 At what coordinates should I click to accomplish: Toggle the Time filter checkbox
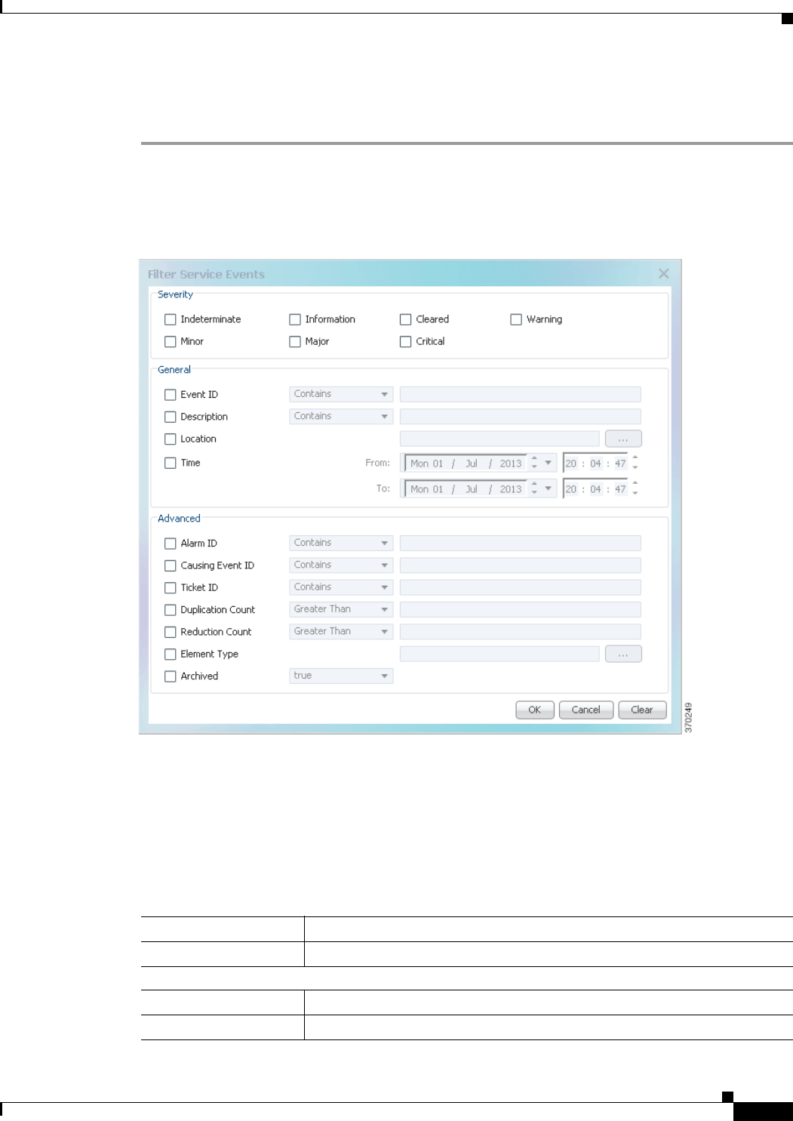[x=171, y=463]
